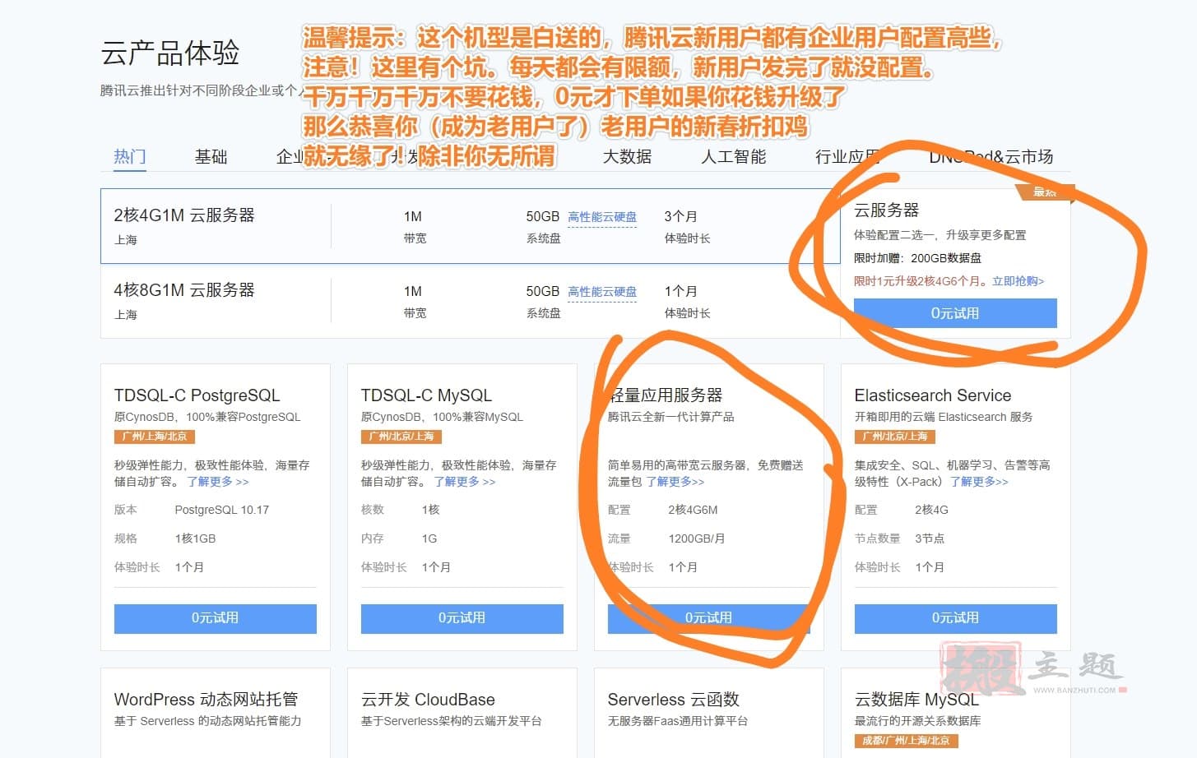Click 无服务器Faas通用计算平台 description
Screen dimensions: 1197x758
point(677,721)
